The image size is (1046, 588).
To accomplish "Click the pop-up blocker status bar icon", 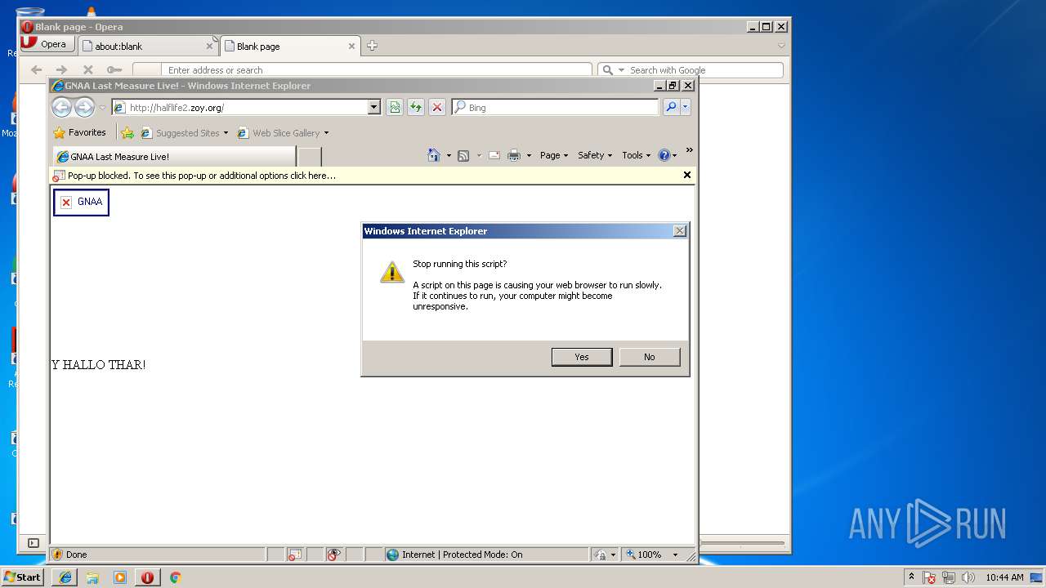I will (x=294, y=555).
